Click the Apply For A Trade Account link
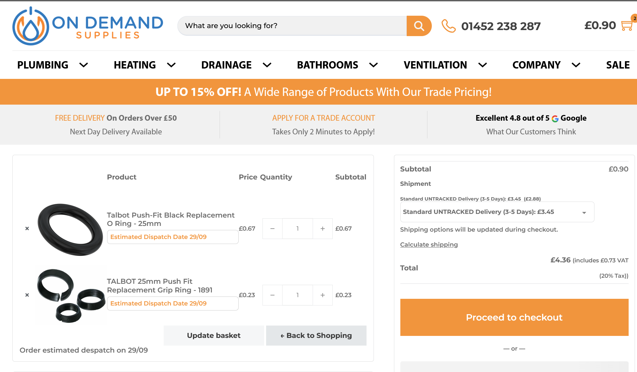 coord(323,118)
